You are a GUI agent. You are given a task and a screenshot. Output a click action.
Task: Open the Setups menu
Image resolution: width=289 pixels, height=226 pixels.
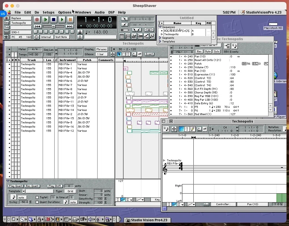point(48,12)
